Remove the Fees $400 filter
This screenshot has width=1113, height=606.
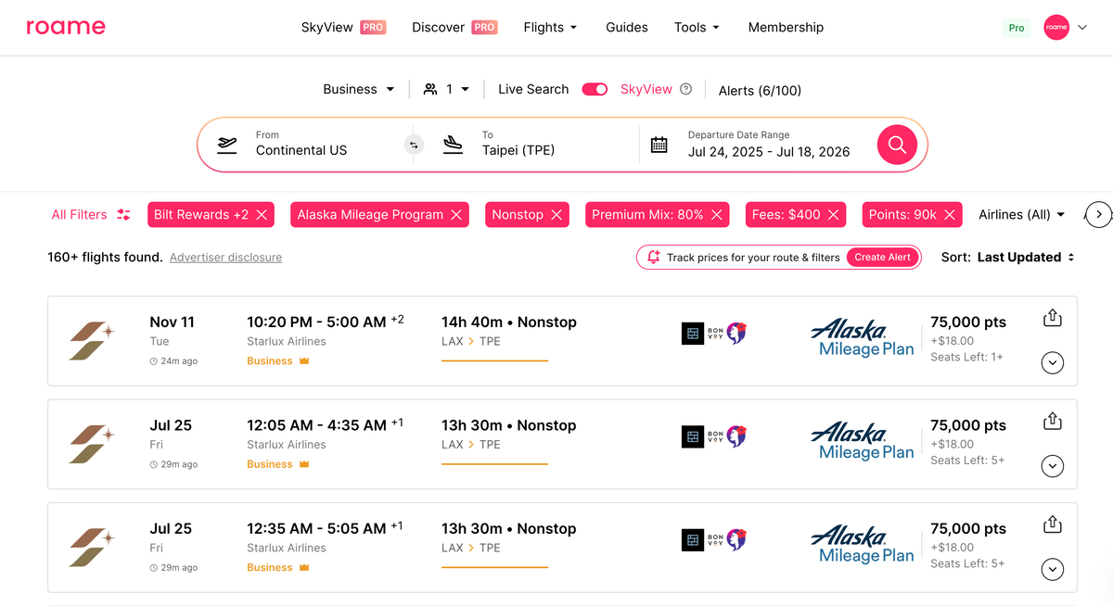pyautogui.click(x=834, y=215)
